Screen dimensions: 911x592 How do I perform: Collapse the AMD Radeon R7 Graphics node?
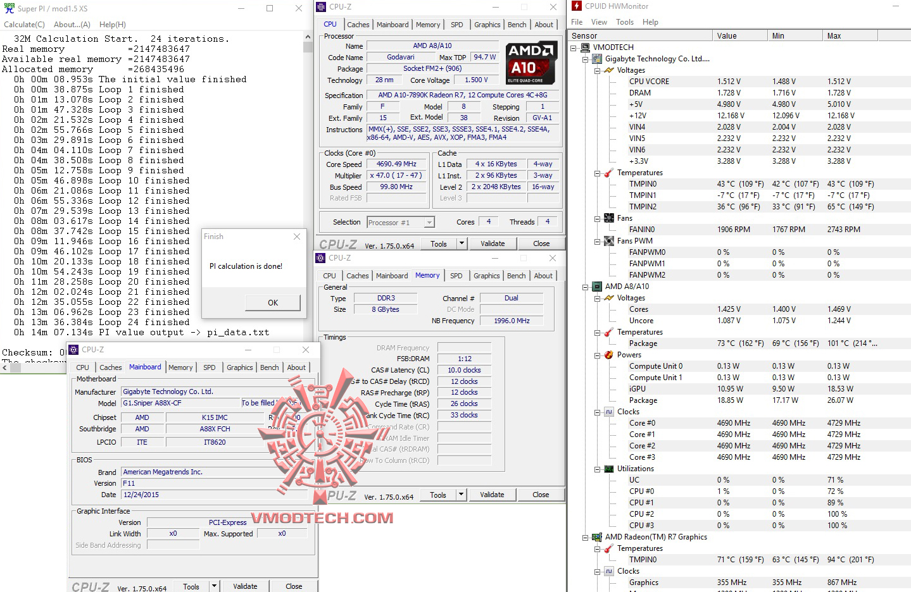point(585,537)
